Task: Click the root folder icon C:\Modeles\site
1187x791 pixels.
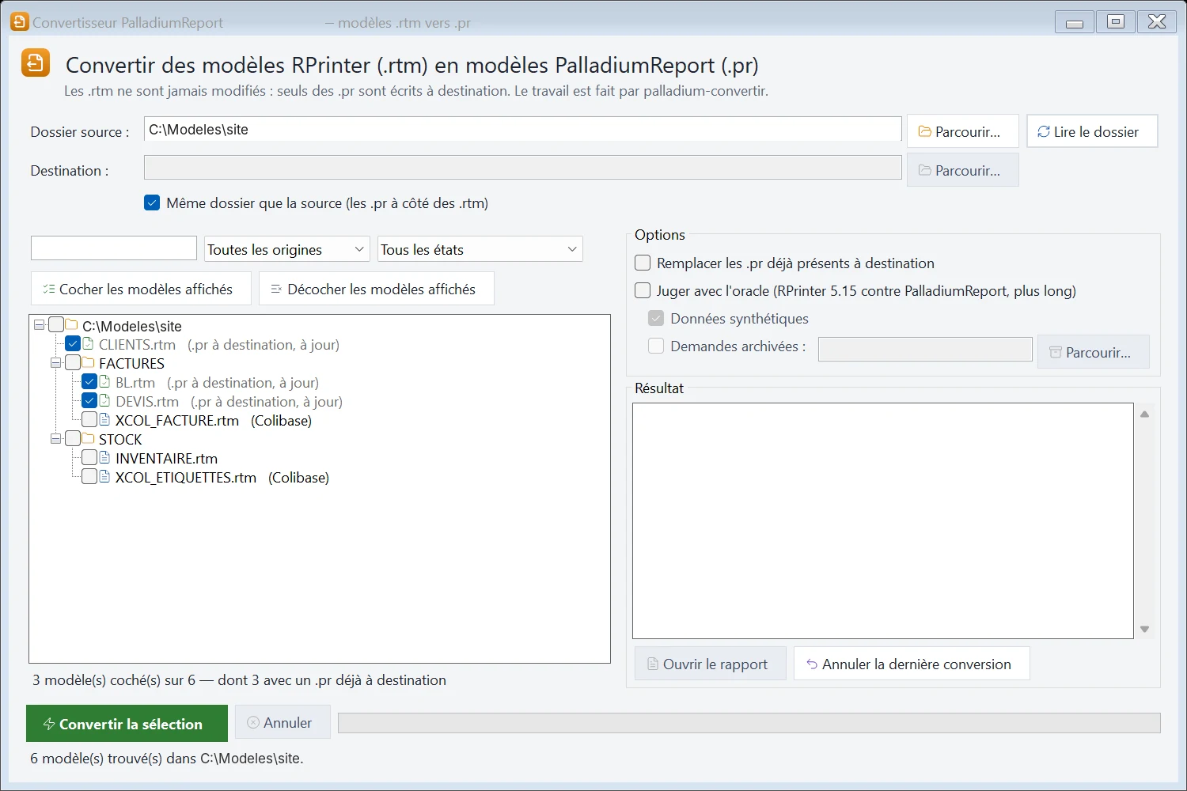Action: pos(72,325)
